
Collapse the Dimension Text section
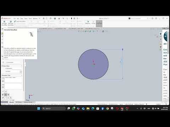(22, 75)
